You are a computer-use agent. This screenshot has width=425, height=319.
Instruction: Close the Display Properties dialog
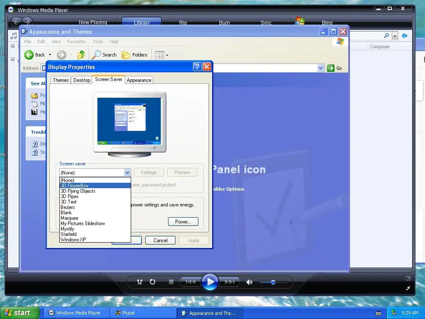point(207,67)
